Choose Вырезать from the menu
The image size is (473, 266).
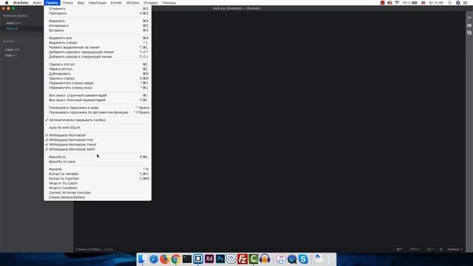[98, 21]
